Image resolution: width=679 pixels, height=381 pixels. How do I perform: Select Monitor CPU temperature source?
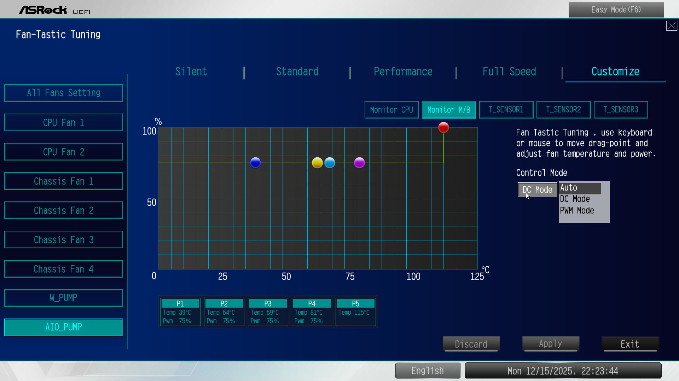[391, 110]
